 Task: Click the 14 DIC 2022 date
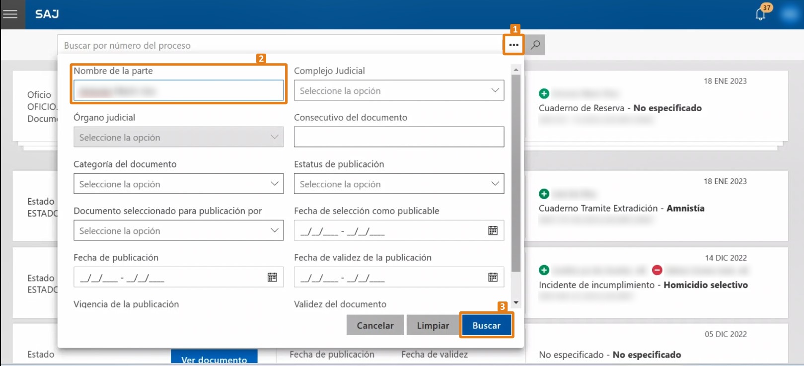726,258
